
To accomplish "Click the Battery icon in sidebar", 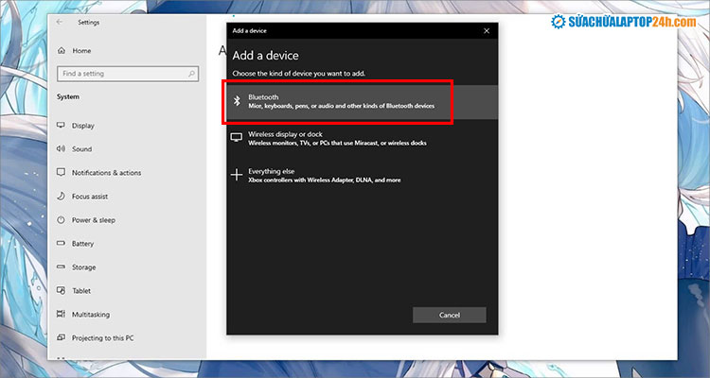I will [x=62, y=244].
